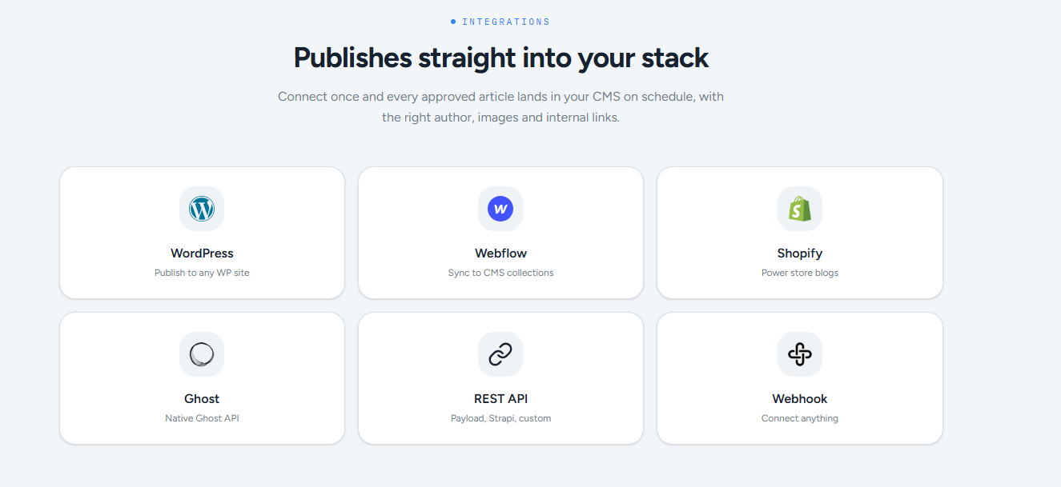The height and width of the screenshot is (487, 1061).
Task: Click the Webflow logo icon
Action: pyautogui.click(x=500, y=210)
